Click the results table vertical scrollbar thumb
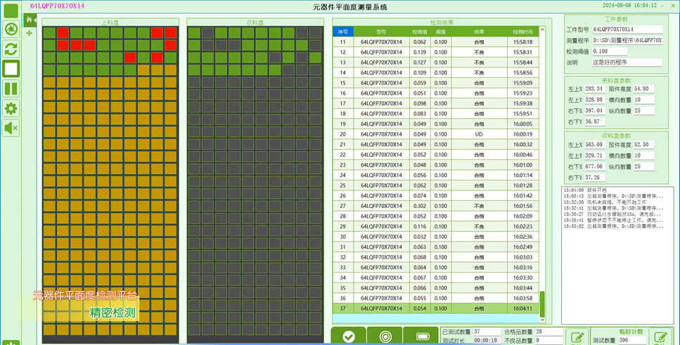 pyautogui.click(x=542, y=303)
